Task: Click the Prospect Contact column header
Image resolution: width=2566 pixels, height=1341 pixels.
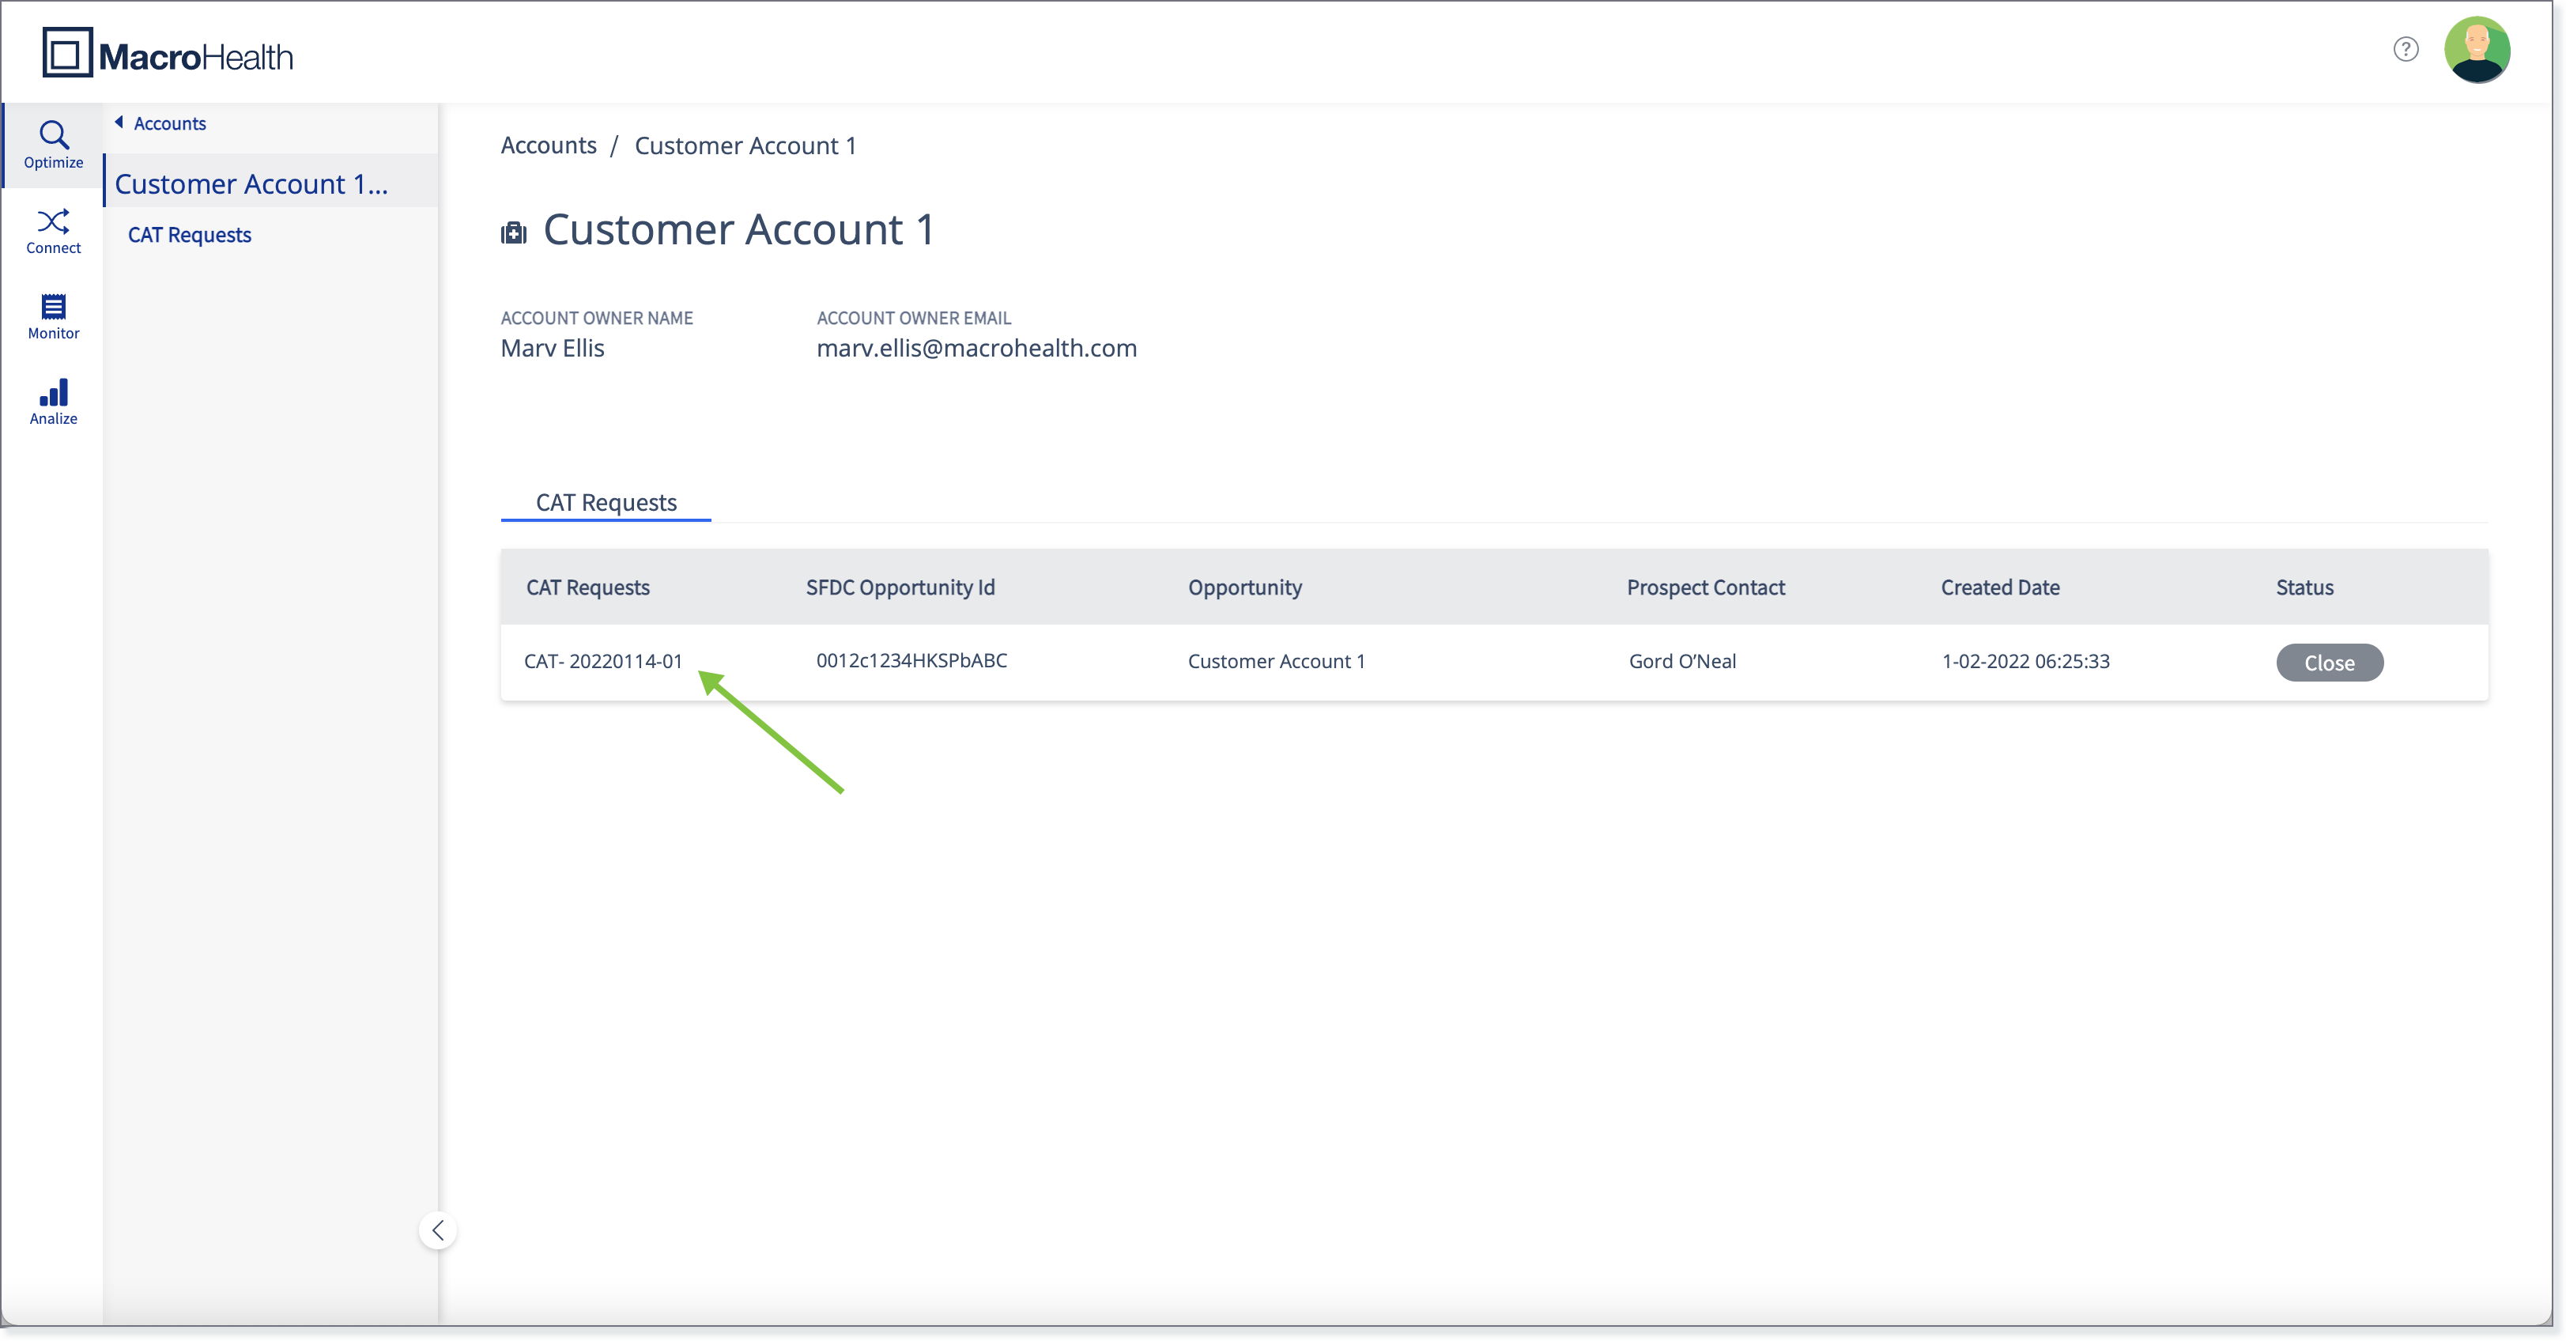Action: click(x=1705, y=587)
